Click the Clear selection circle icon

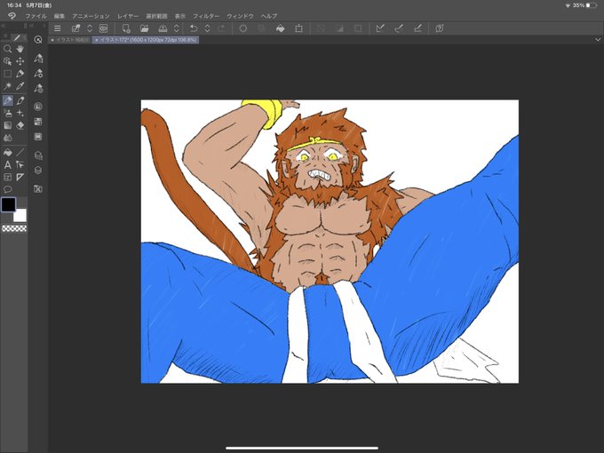pyautogui.click(x=243, y=28)
